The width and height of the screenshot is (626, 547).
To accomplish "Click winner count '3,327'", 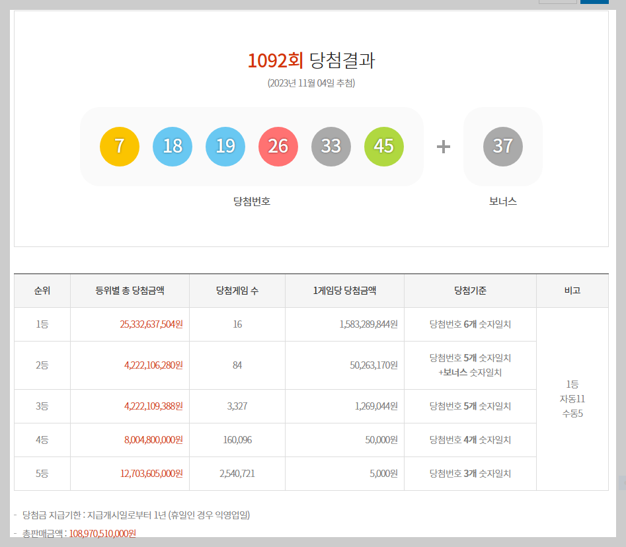I will point(237,406).
